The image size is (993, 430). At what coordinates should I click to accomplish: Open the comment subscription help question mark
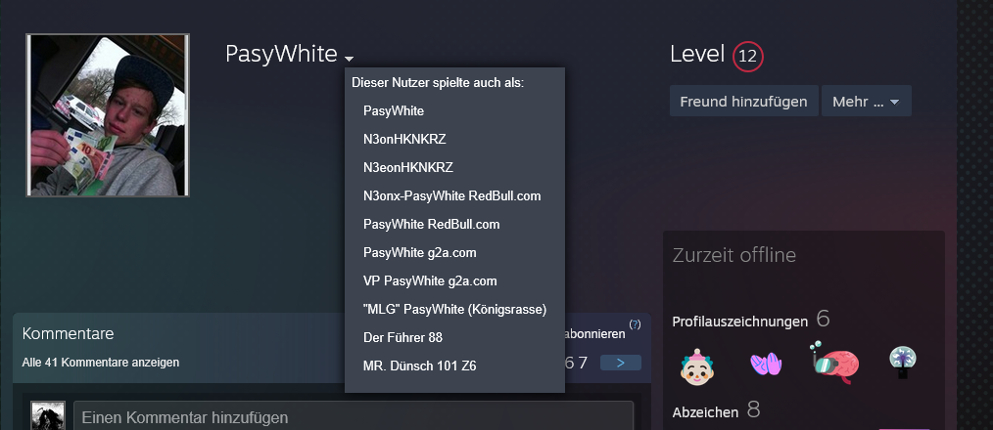[x=636, y=324]
